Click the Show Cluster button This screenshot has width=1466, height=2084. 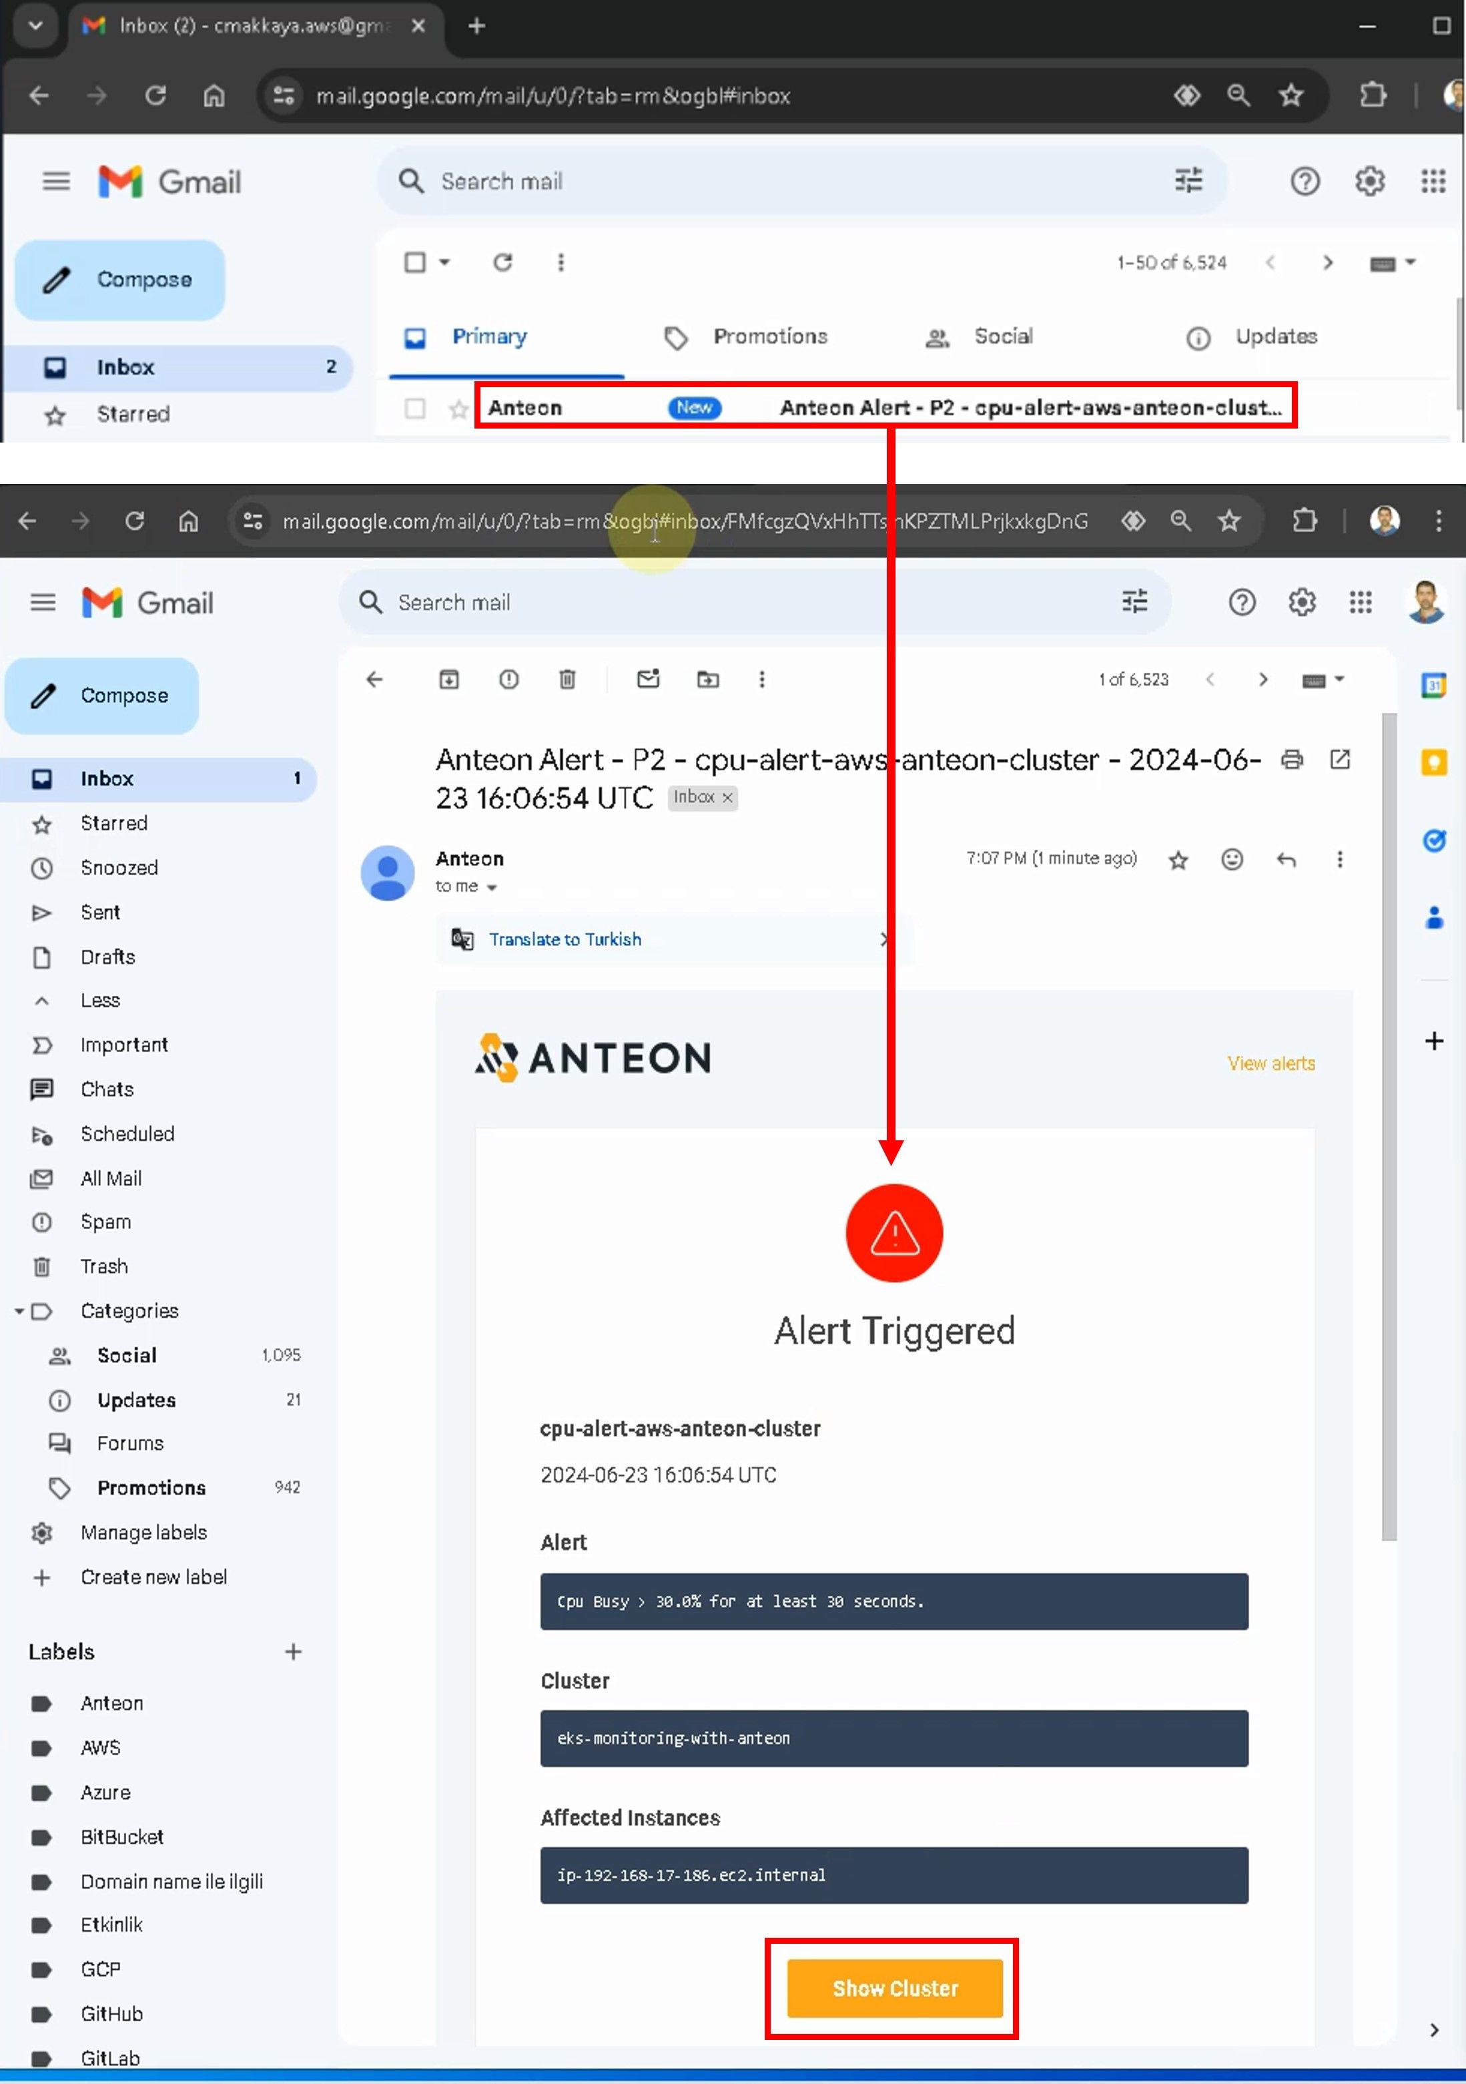tap(894, 1988)
